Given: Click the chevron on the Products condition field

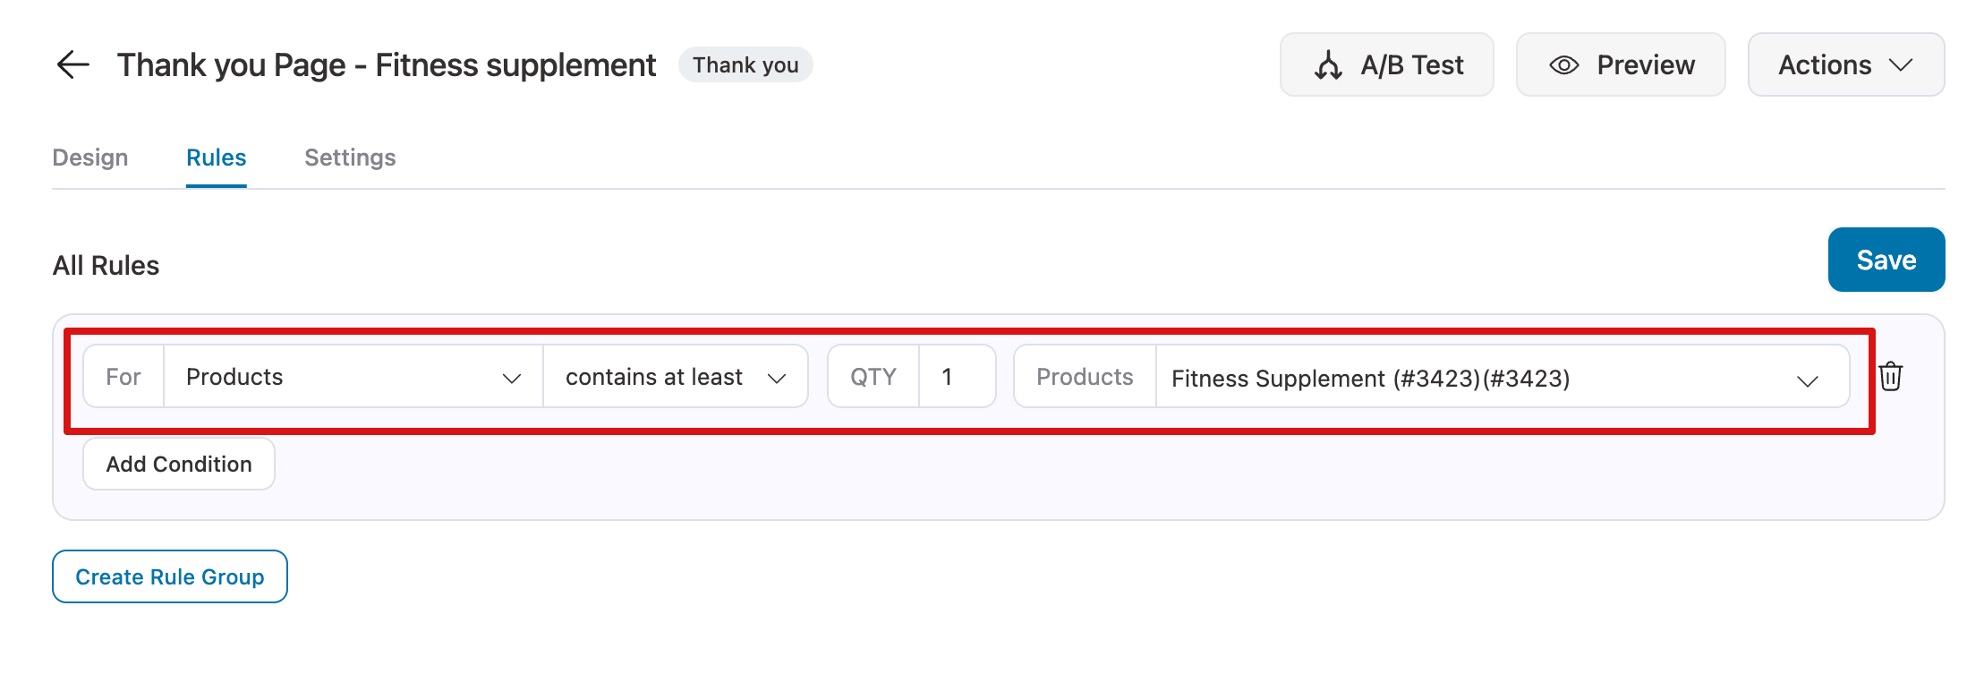Looking at the screenshot, I should tap(513, 377).
